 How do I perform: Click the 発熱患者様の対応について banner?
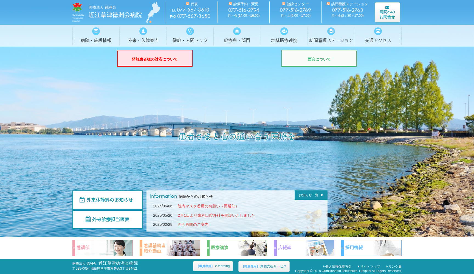click(154, 58)
